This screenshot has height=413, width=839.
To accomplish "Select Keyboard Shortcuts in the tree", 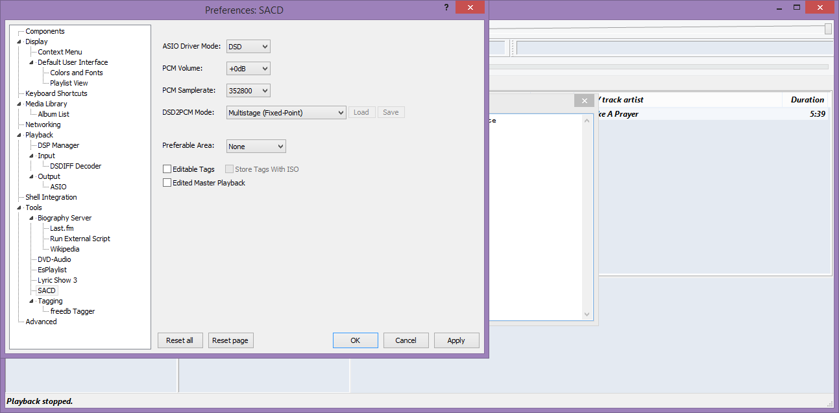I will pyautogui.click(x=56, y=93).
